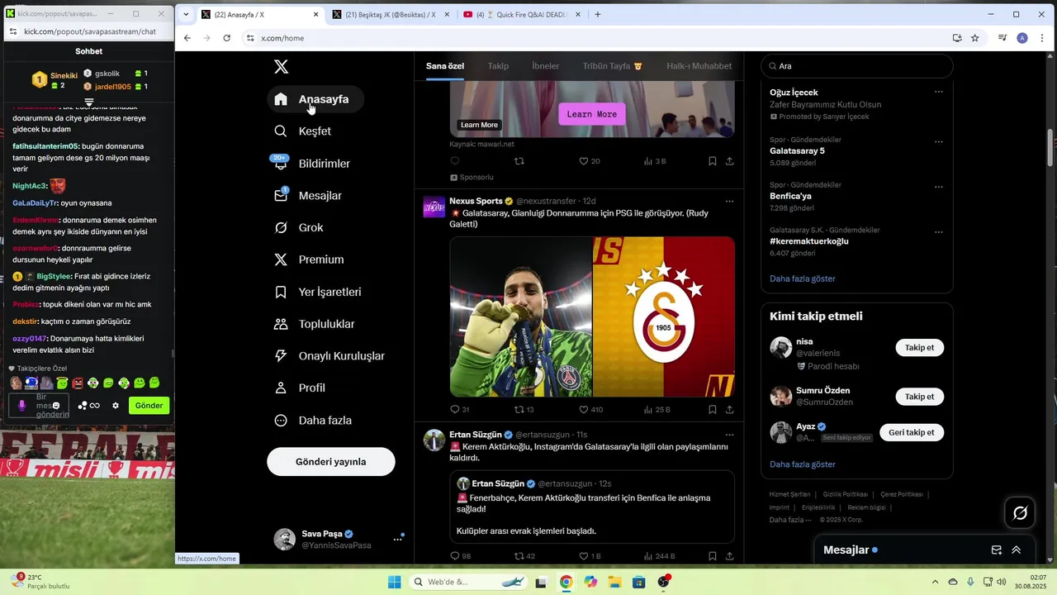This screenshot has height=595, width=1057.
Task: Open Mesajlar in the X sidebar
Action: 308,196
